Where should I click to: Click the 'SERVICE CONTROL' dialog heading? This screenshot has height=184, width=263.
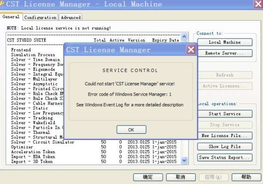(130, 70)
